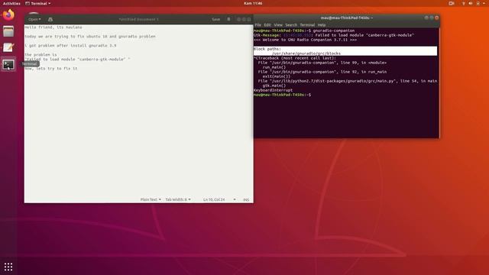Click the Terminal icon in the dock

(8, 64)
